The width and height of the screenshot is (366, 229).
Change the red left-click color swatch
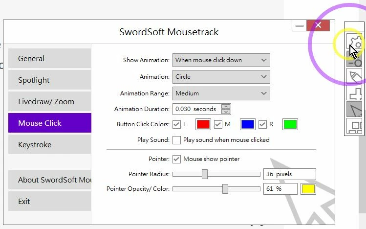[x=203, y=124]
